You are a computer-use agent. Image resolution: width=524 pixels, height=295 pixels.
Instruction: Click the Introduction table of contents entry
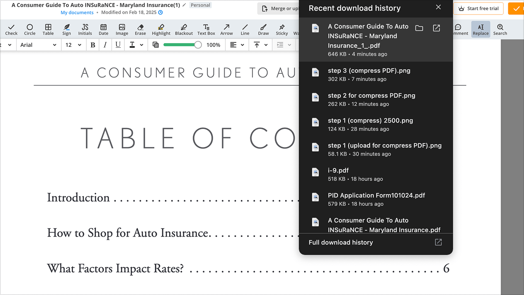pos(78,198)
